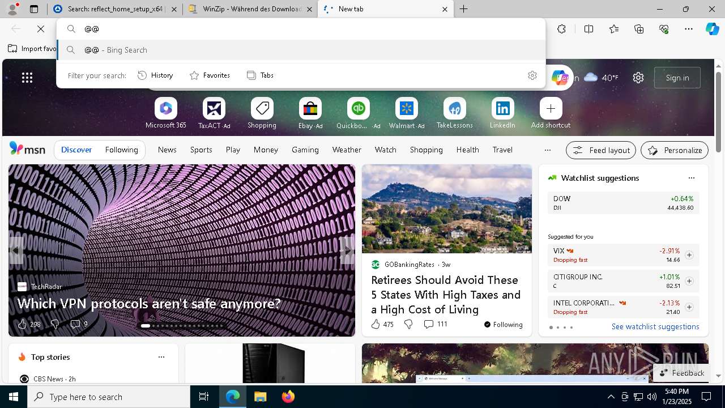This screenshot has width=725, height=408.
Task: Open the Money category
Action: 266,150
